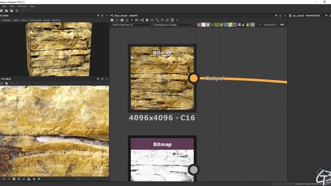Open the Materials menu in 3D View
This screenshot has width=331, height=186.
tap(6, 20)
